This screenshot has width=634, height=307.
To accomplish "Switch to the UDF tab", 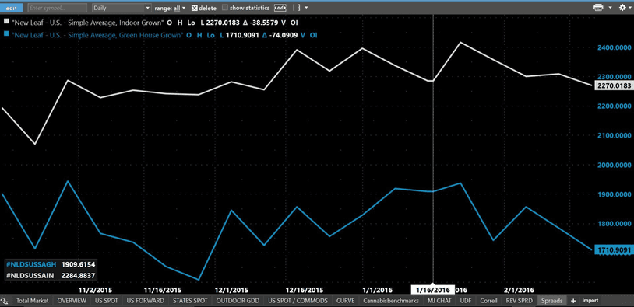I will coord(466,301).
